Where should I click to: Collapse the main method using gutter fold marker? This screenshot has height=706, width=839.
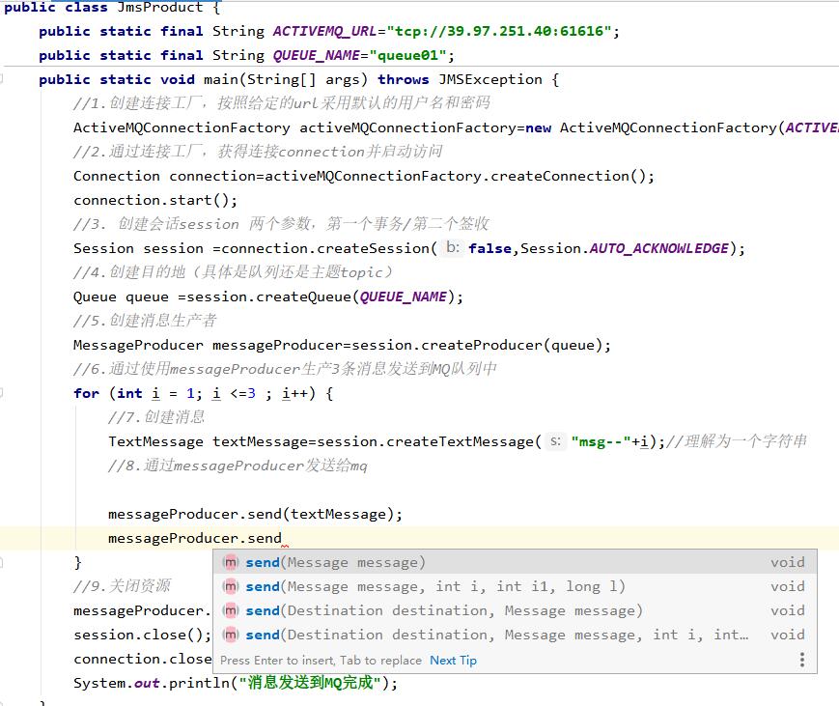3,79
